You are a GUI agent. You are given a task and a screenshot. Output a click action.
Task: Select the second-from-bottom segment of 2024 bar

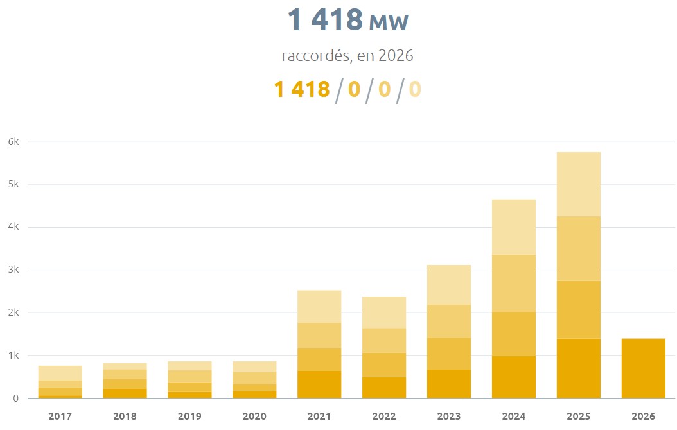click(x=513, y=334)
